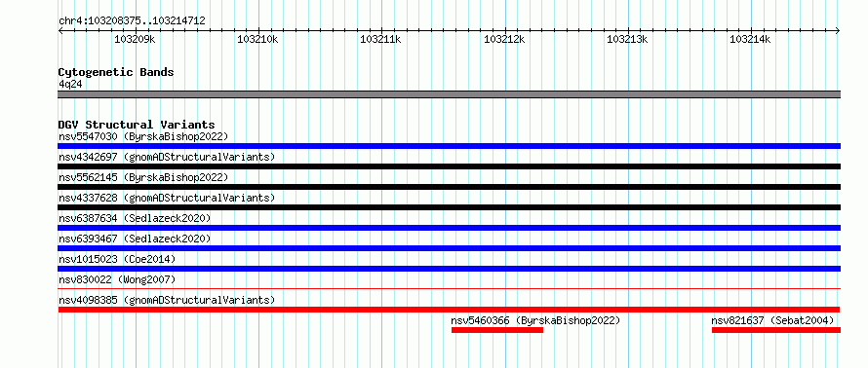Screen dimensions: 868x368
Task: Click the nsv4098385 (gnomADStructuralVariants) label
Action: [x=167, y=300]
